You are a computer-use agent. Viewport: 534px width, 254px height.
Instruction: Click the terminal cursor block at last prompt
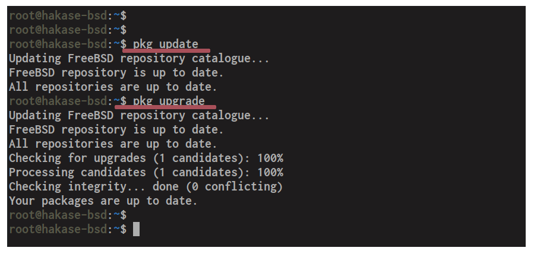pyautogui.click(x=136, y=229)
